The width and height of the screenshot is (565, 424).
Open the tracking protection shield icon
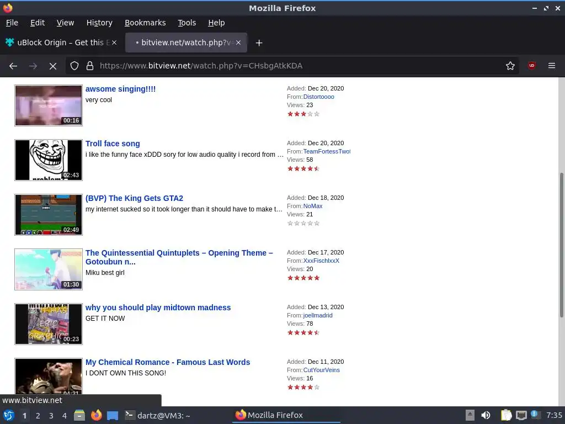tap(74, 66)
